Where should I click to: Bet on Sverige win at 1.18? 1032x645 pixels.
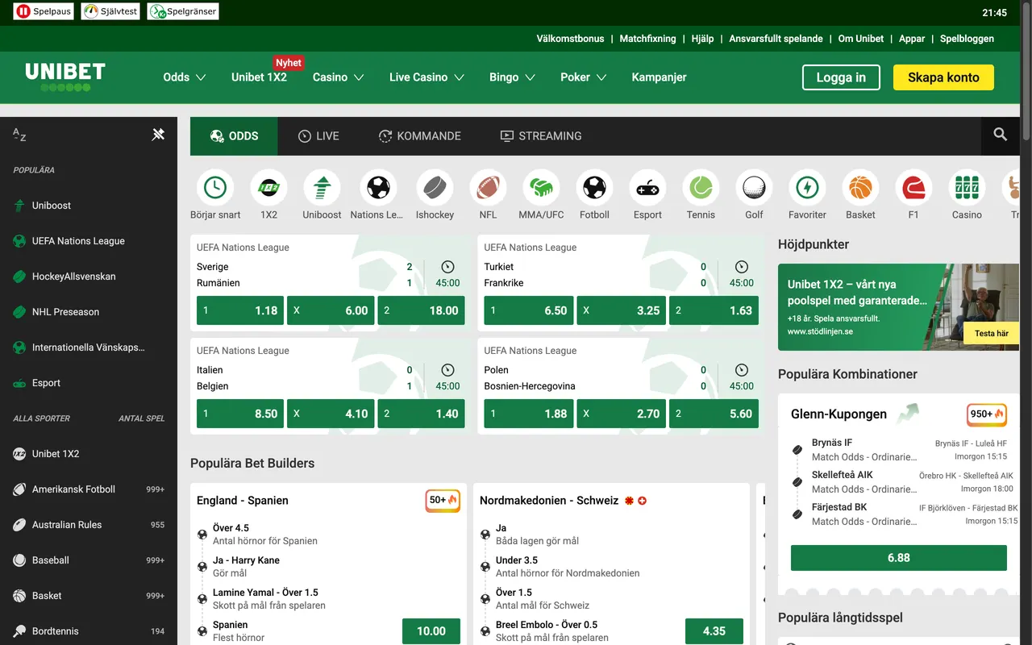coord(240,310)
